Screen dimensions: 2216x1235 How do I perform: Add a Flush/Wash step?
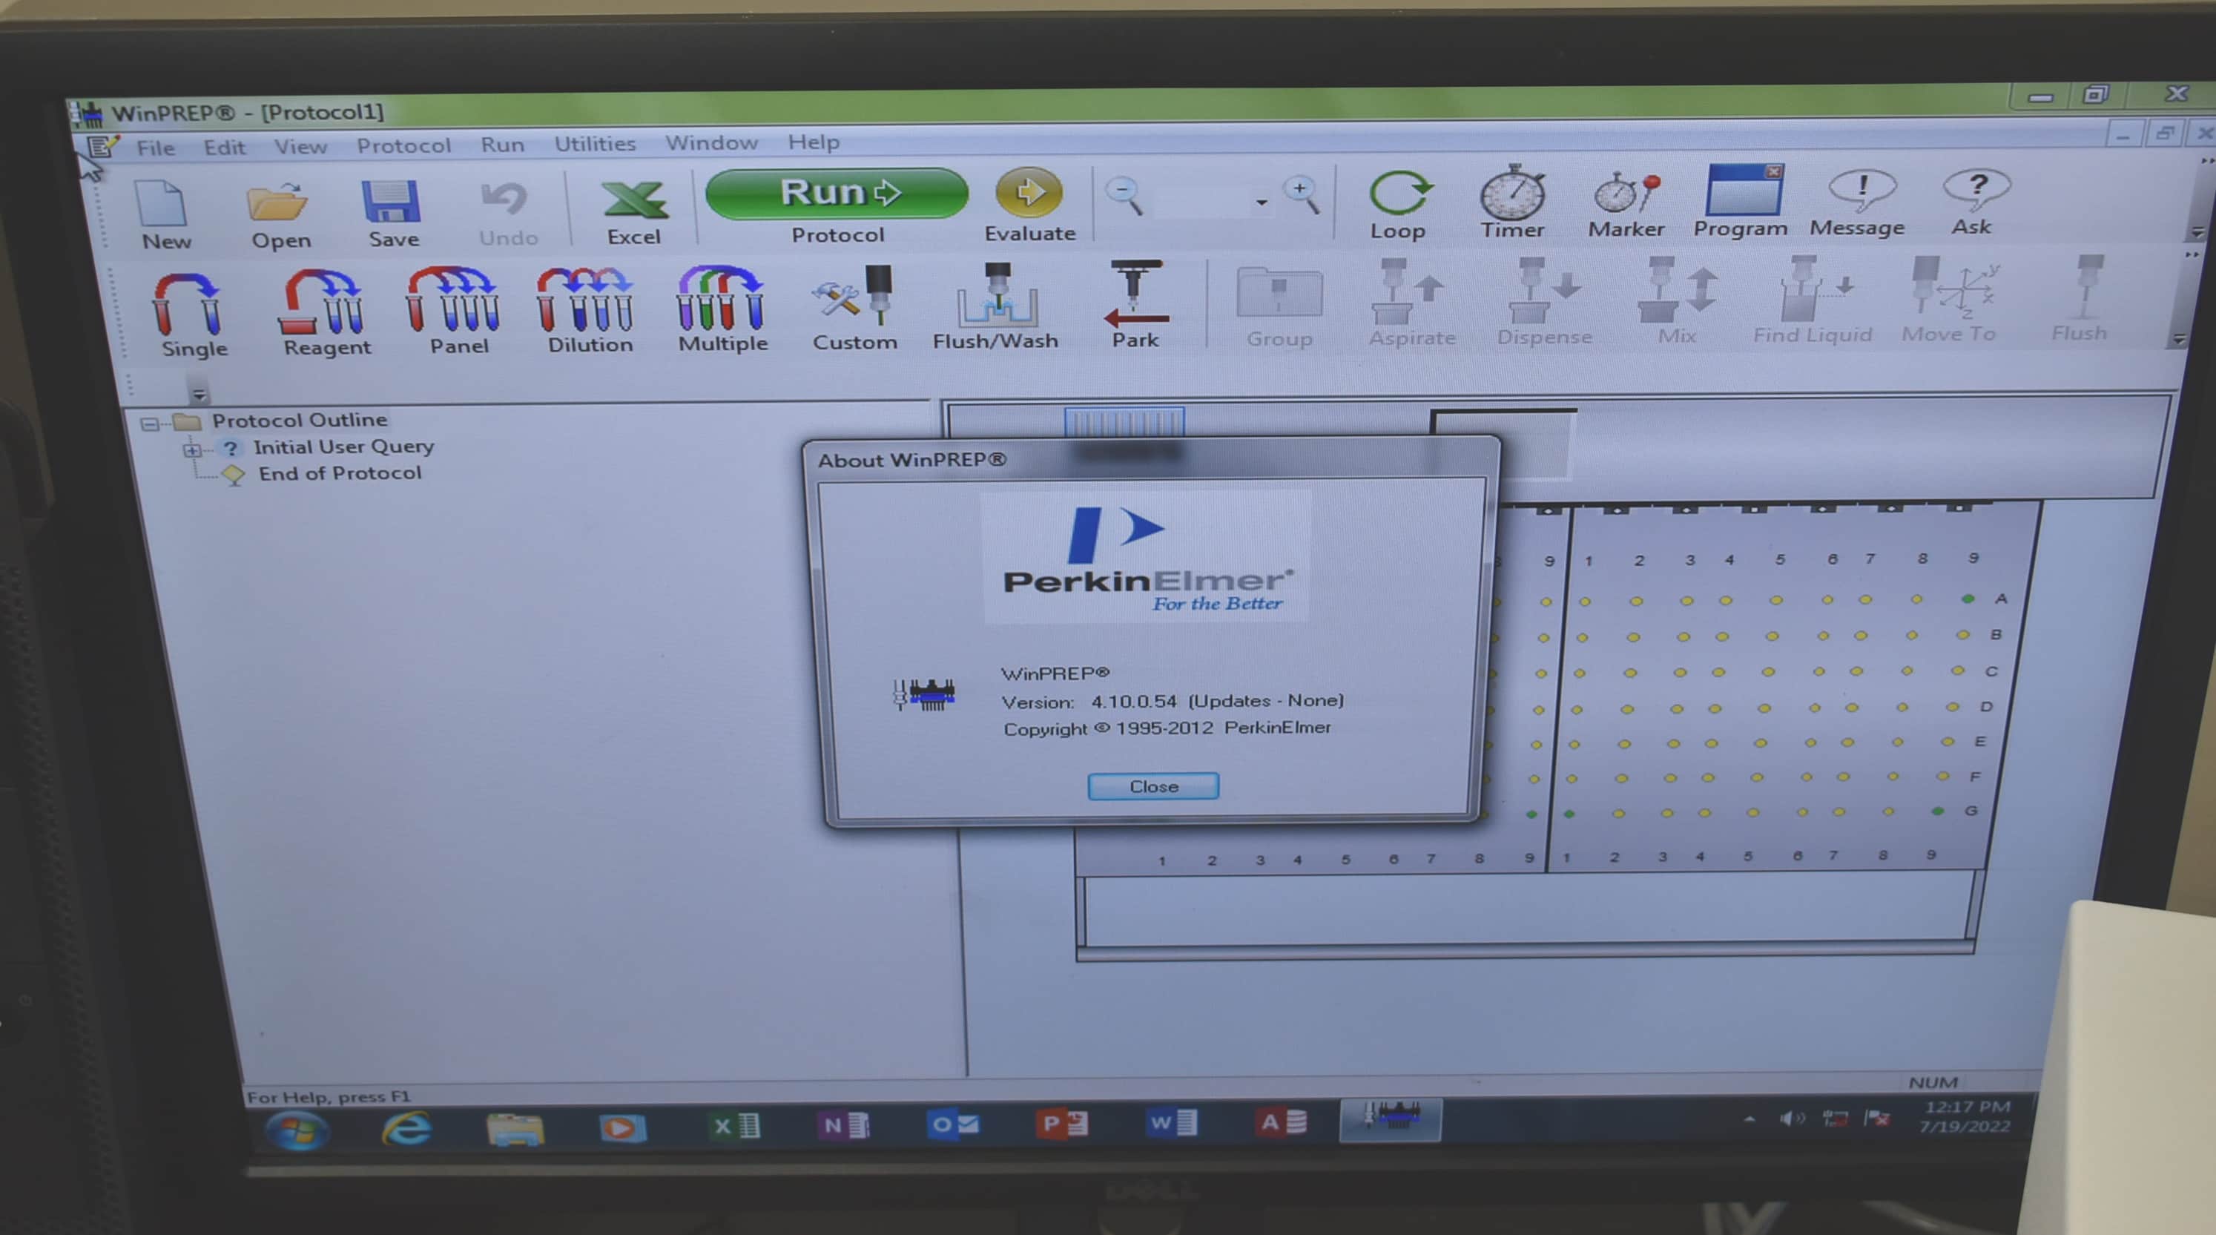coord(995,306)
